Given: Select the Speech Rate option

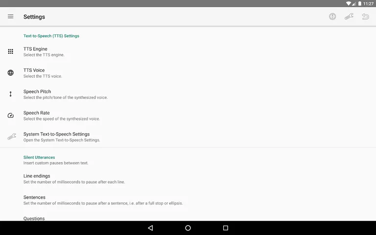Looking at the screenshot, I should (188, 116).
